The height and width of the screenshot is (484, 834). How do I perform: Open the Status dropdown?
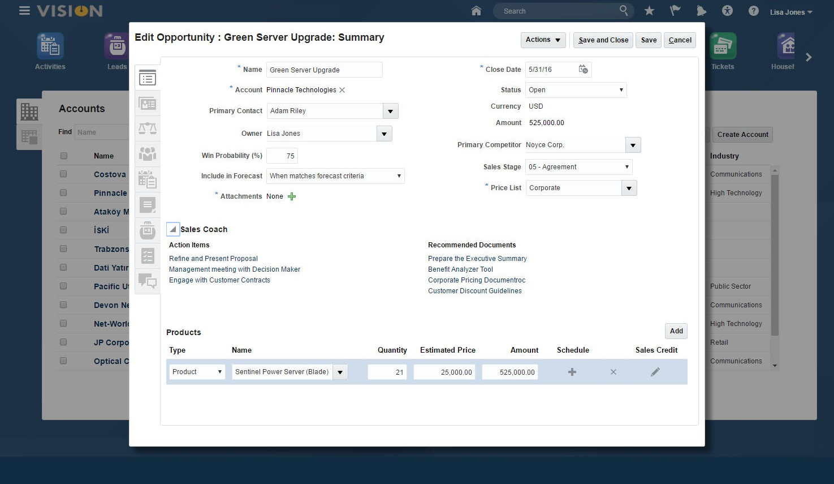click(x=576, y=90)
